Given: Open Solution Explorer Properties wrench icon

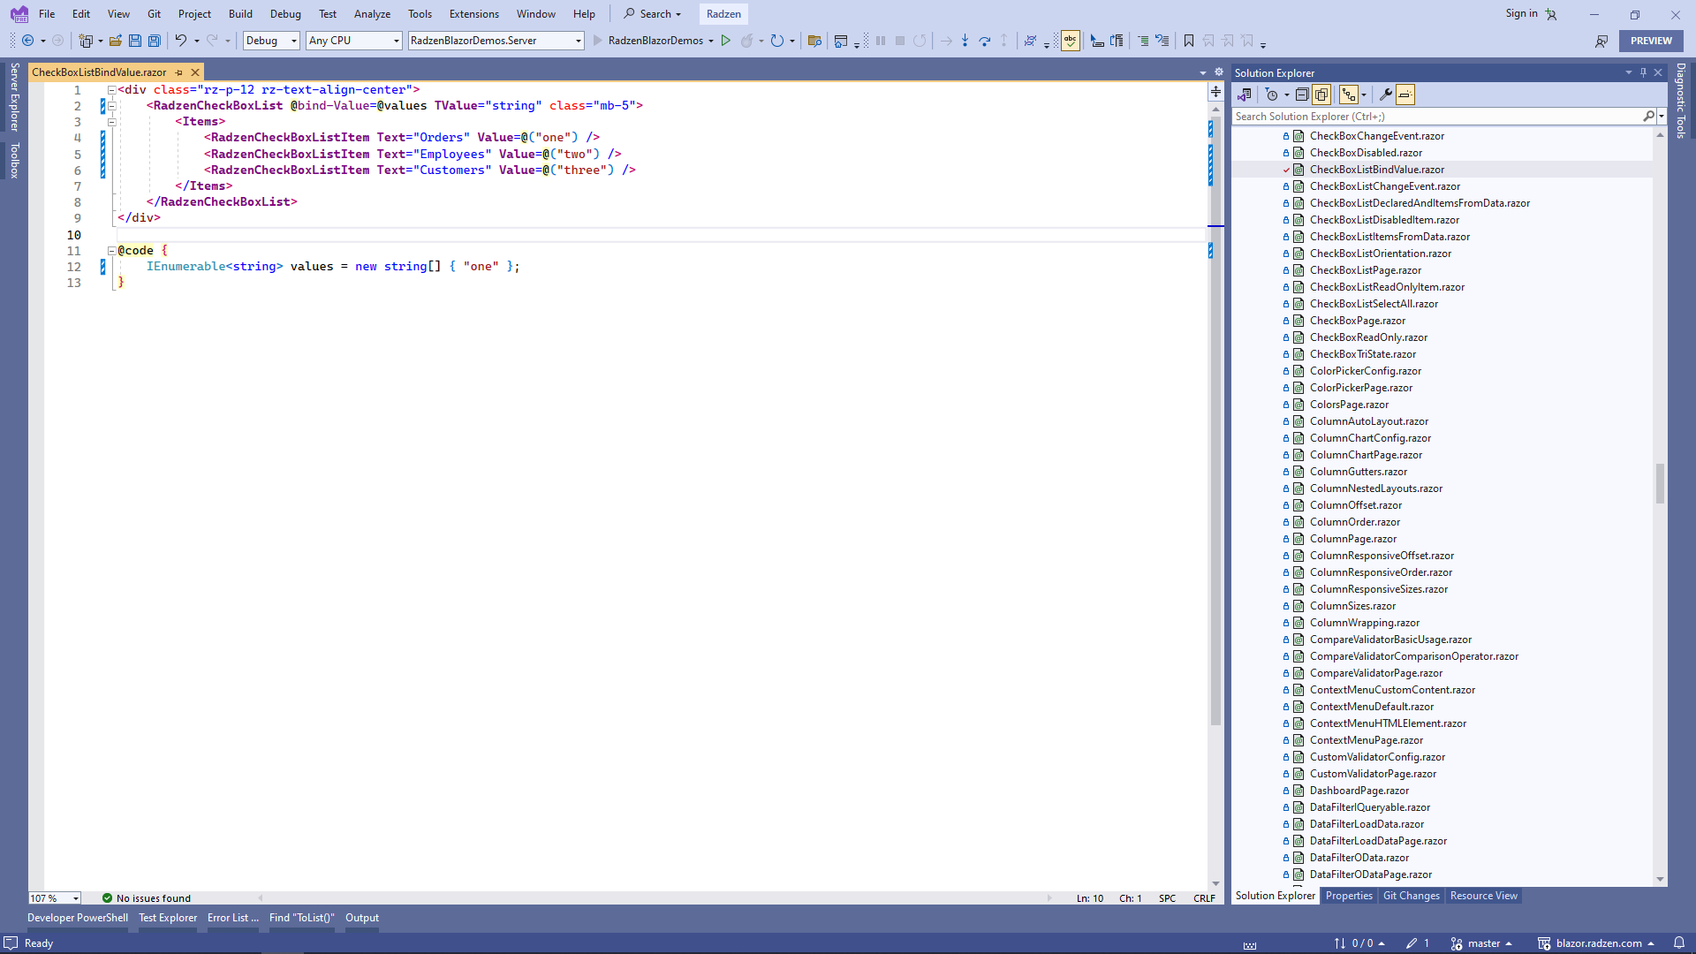Looking at the screenshot, I should (1385, 95).
